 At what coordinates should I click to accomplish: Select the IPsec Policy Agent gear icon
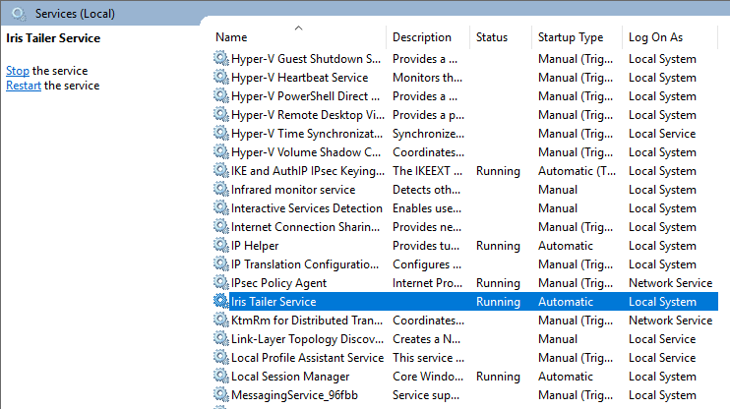click(220, 283)
